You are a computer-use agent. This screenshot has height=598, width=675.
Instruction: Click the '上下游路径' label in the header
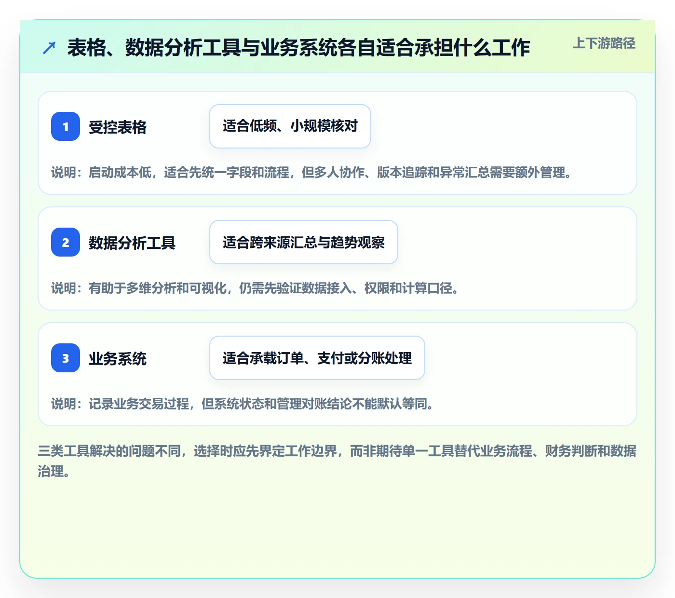(x=604, y=43)
